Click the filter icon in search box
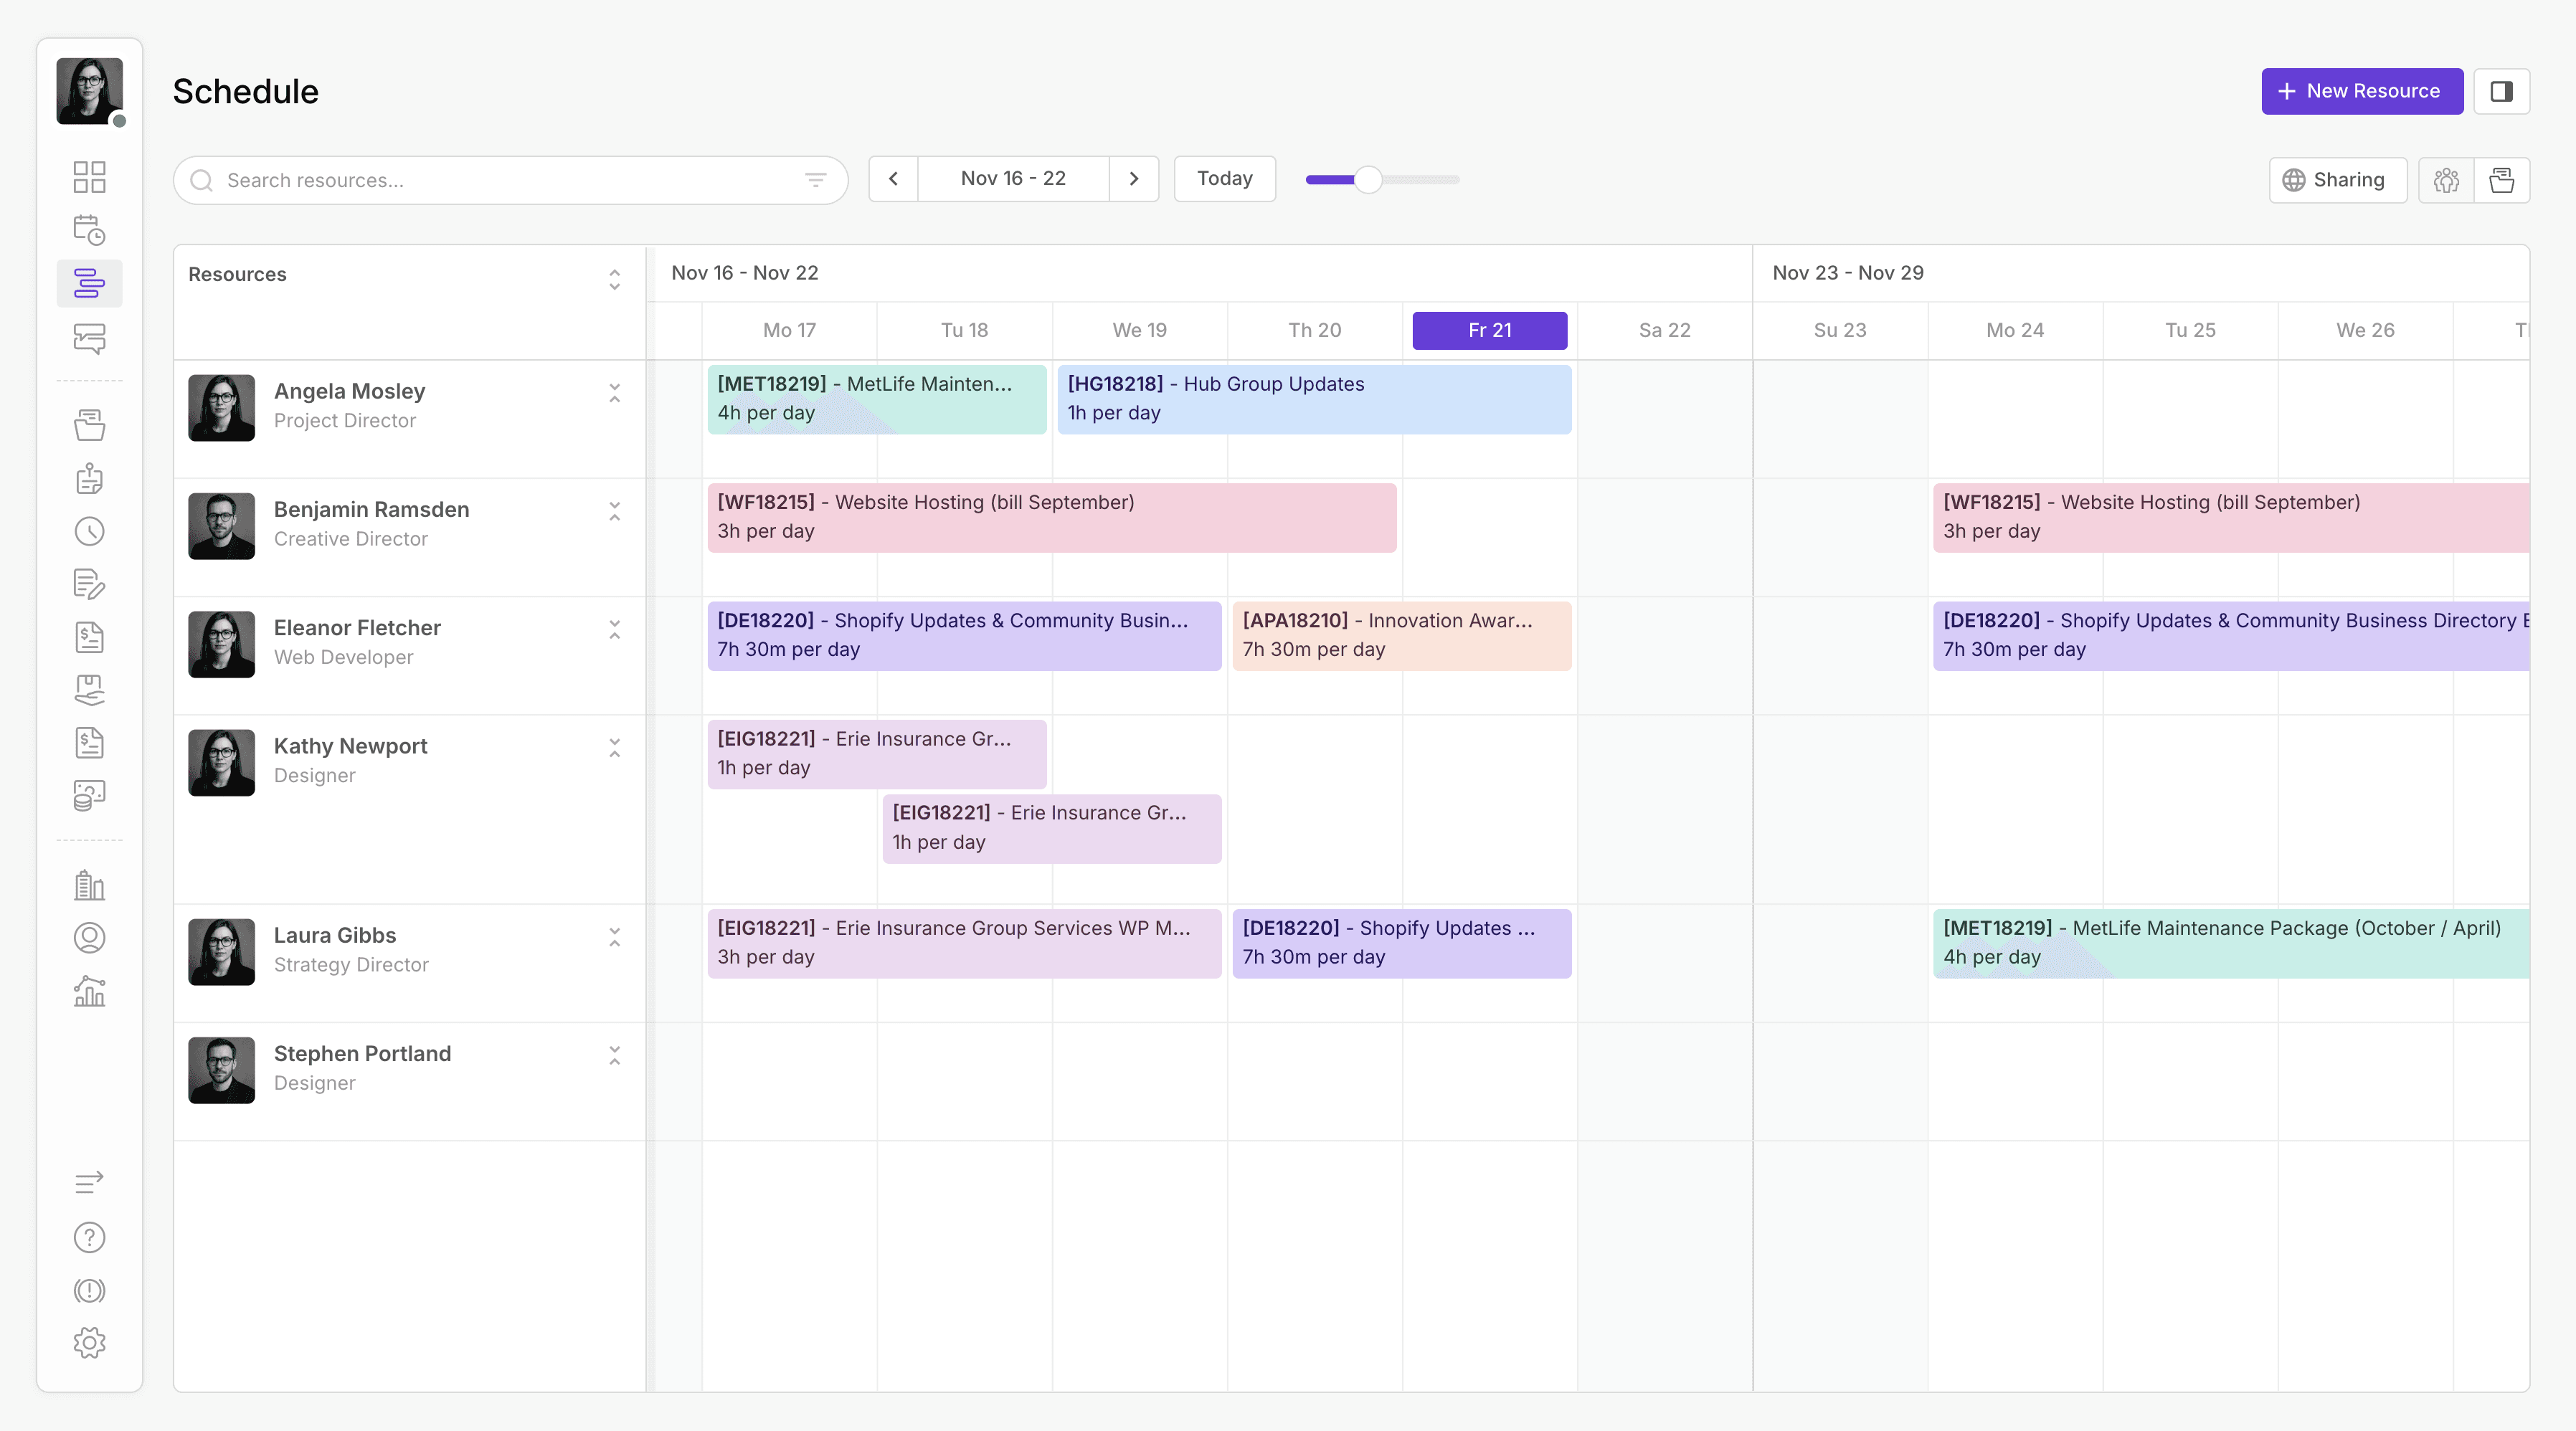Viewport: 2576px width, 1431px height. (x=815, y=180)
